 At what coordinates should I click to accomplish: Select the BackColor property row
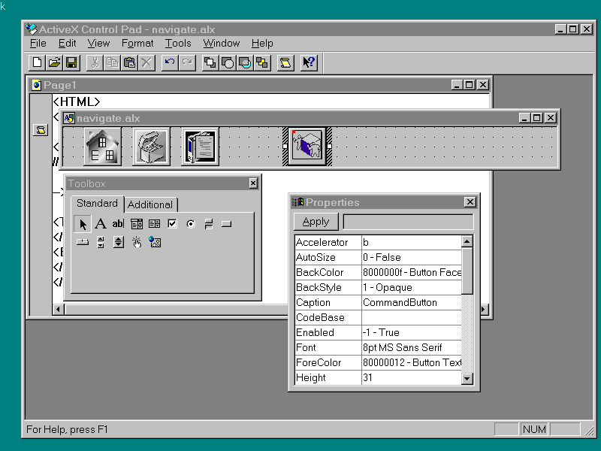(328, 272)
